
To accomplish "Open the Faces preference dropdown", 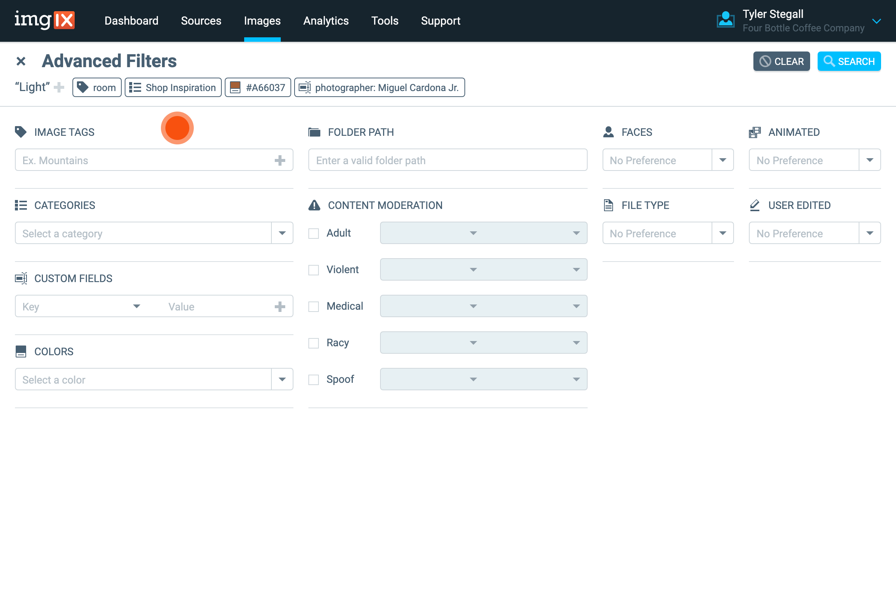I will tap(723, 160).
